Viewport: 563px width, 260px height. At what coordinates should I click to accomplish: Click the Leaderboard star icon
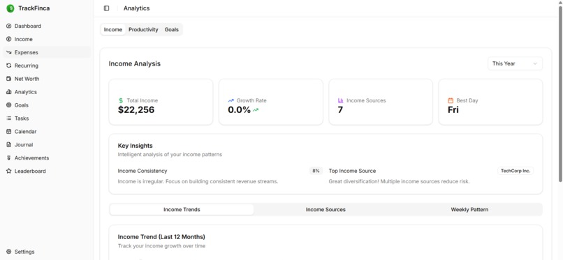pos(9,171)
